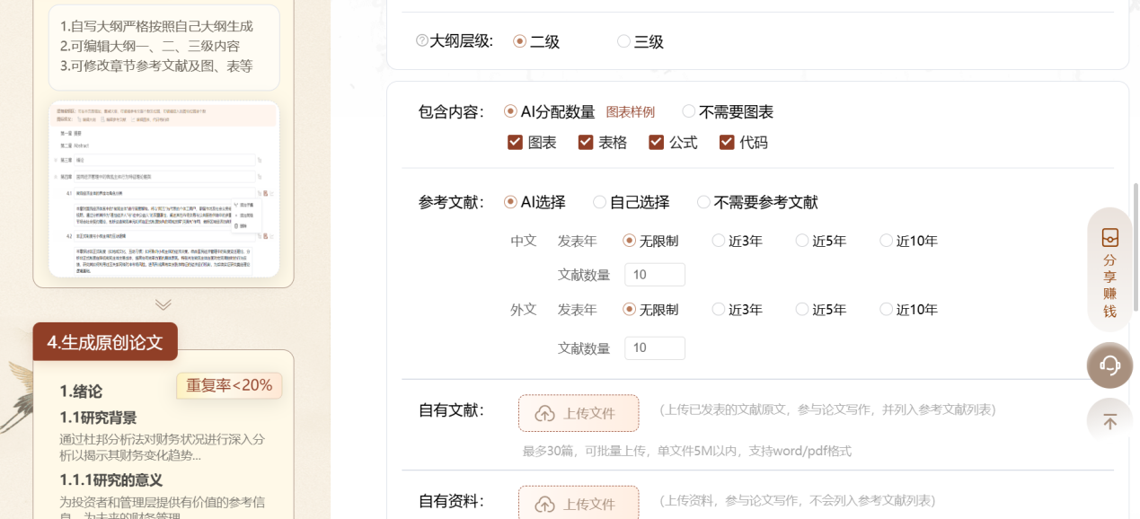Screen dimensions: 1140x519
Task: Select 三级 outline level
Action: point(623,41)
